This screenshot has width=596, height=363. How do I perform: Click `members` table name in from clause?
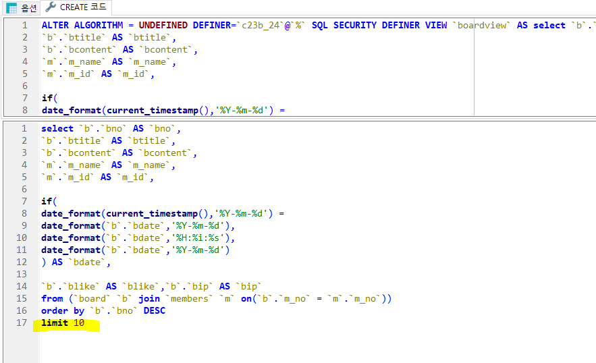189,298
